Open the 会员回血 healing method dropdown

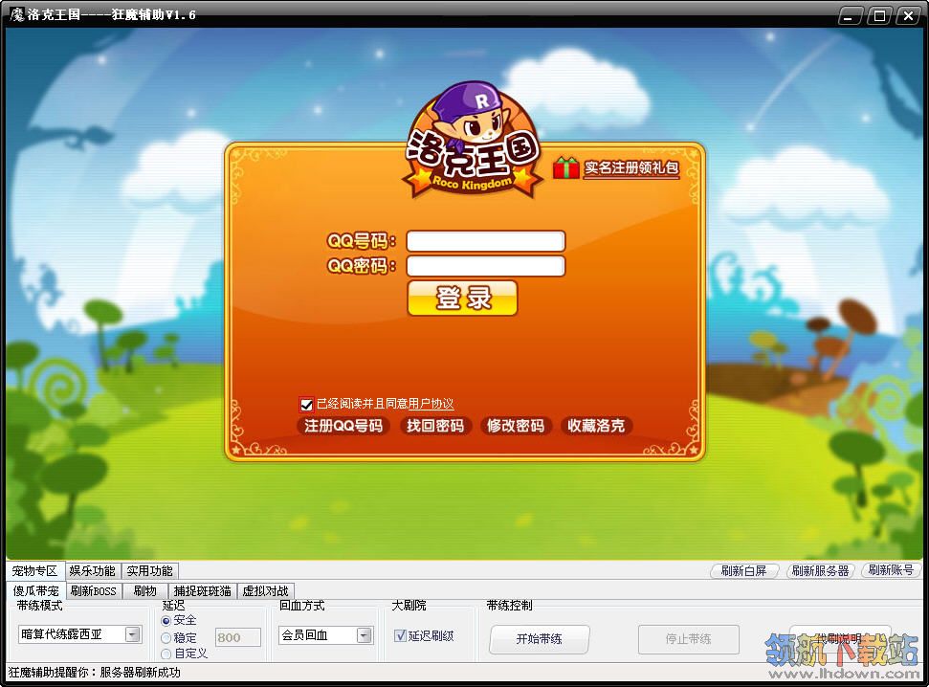point(365,635)
